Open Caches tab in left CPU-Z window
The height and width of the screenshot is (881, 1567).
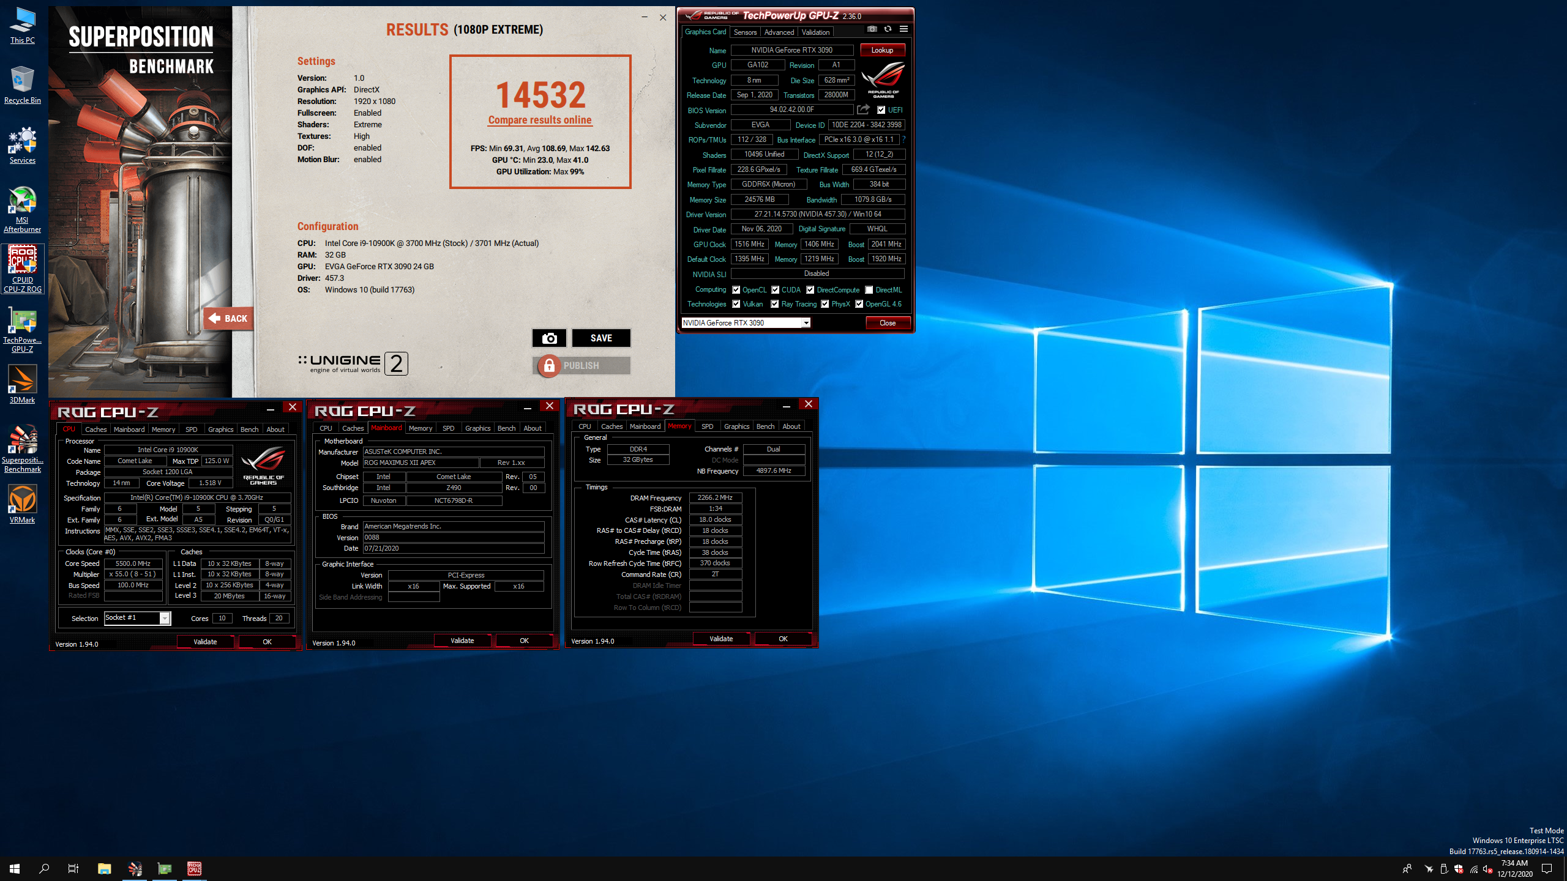point(95,429)
